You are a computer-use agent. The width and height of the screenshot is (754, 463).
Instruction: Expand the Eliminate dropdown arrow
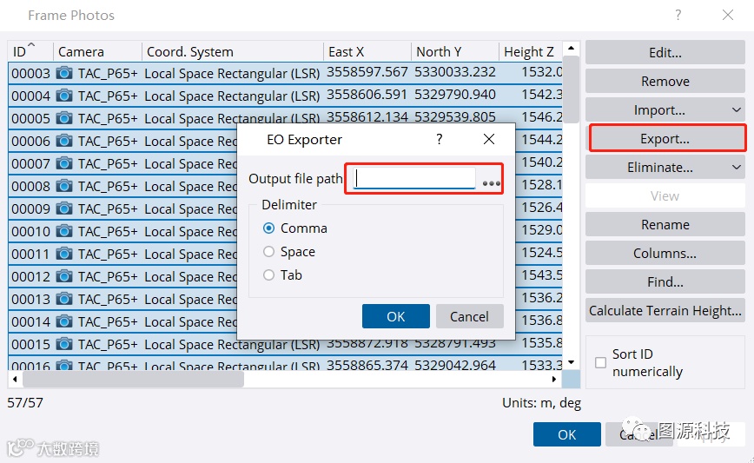coord(737,168)
